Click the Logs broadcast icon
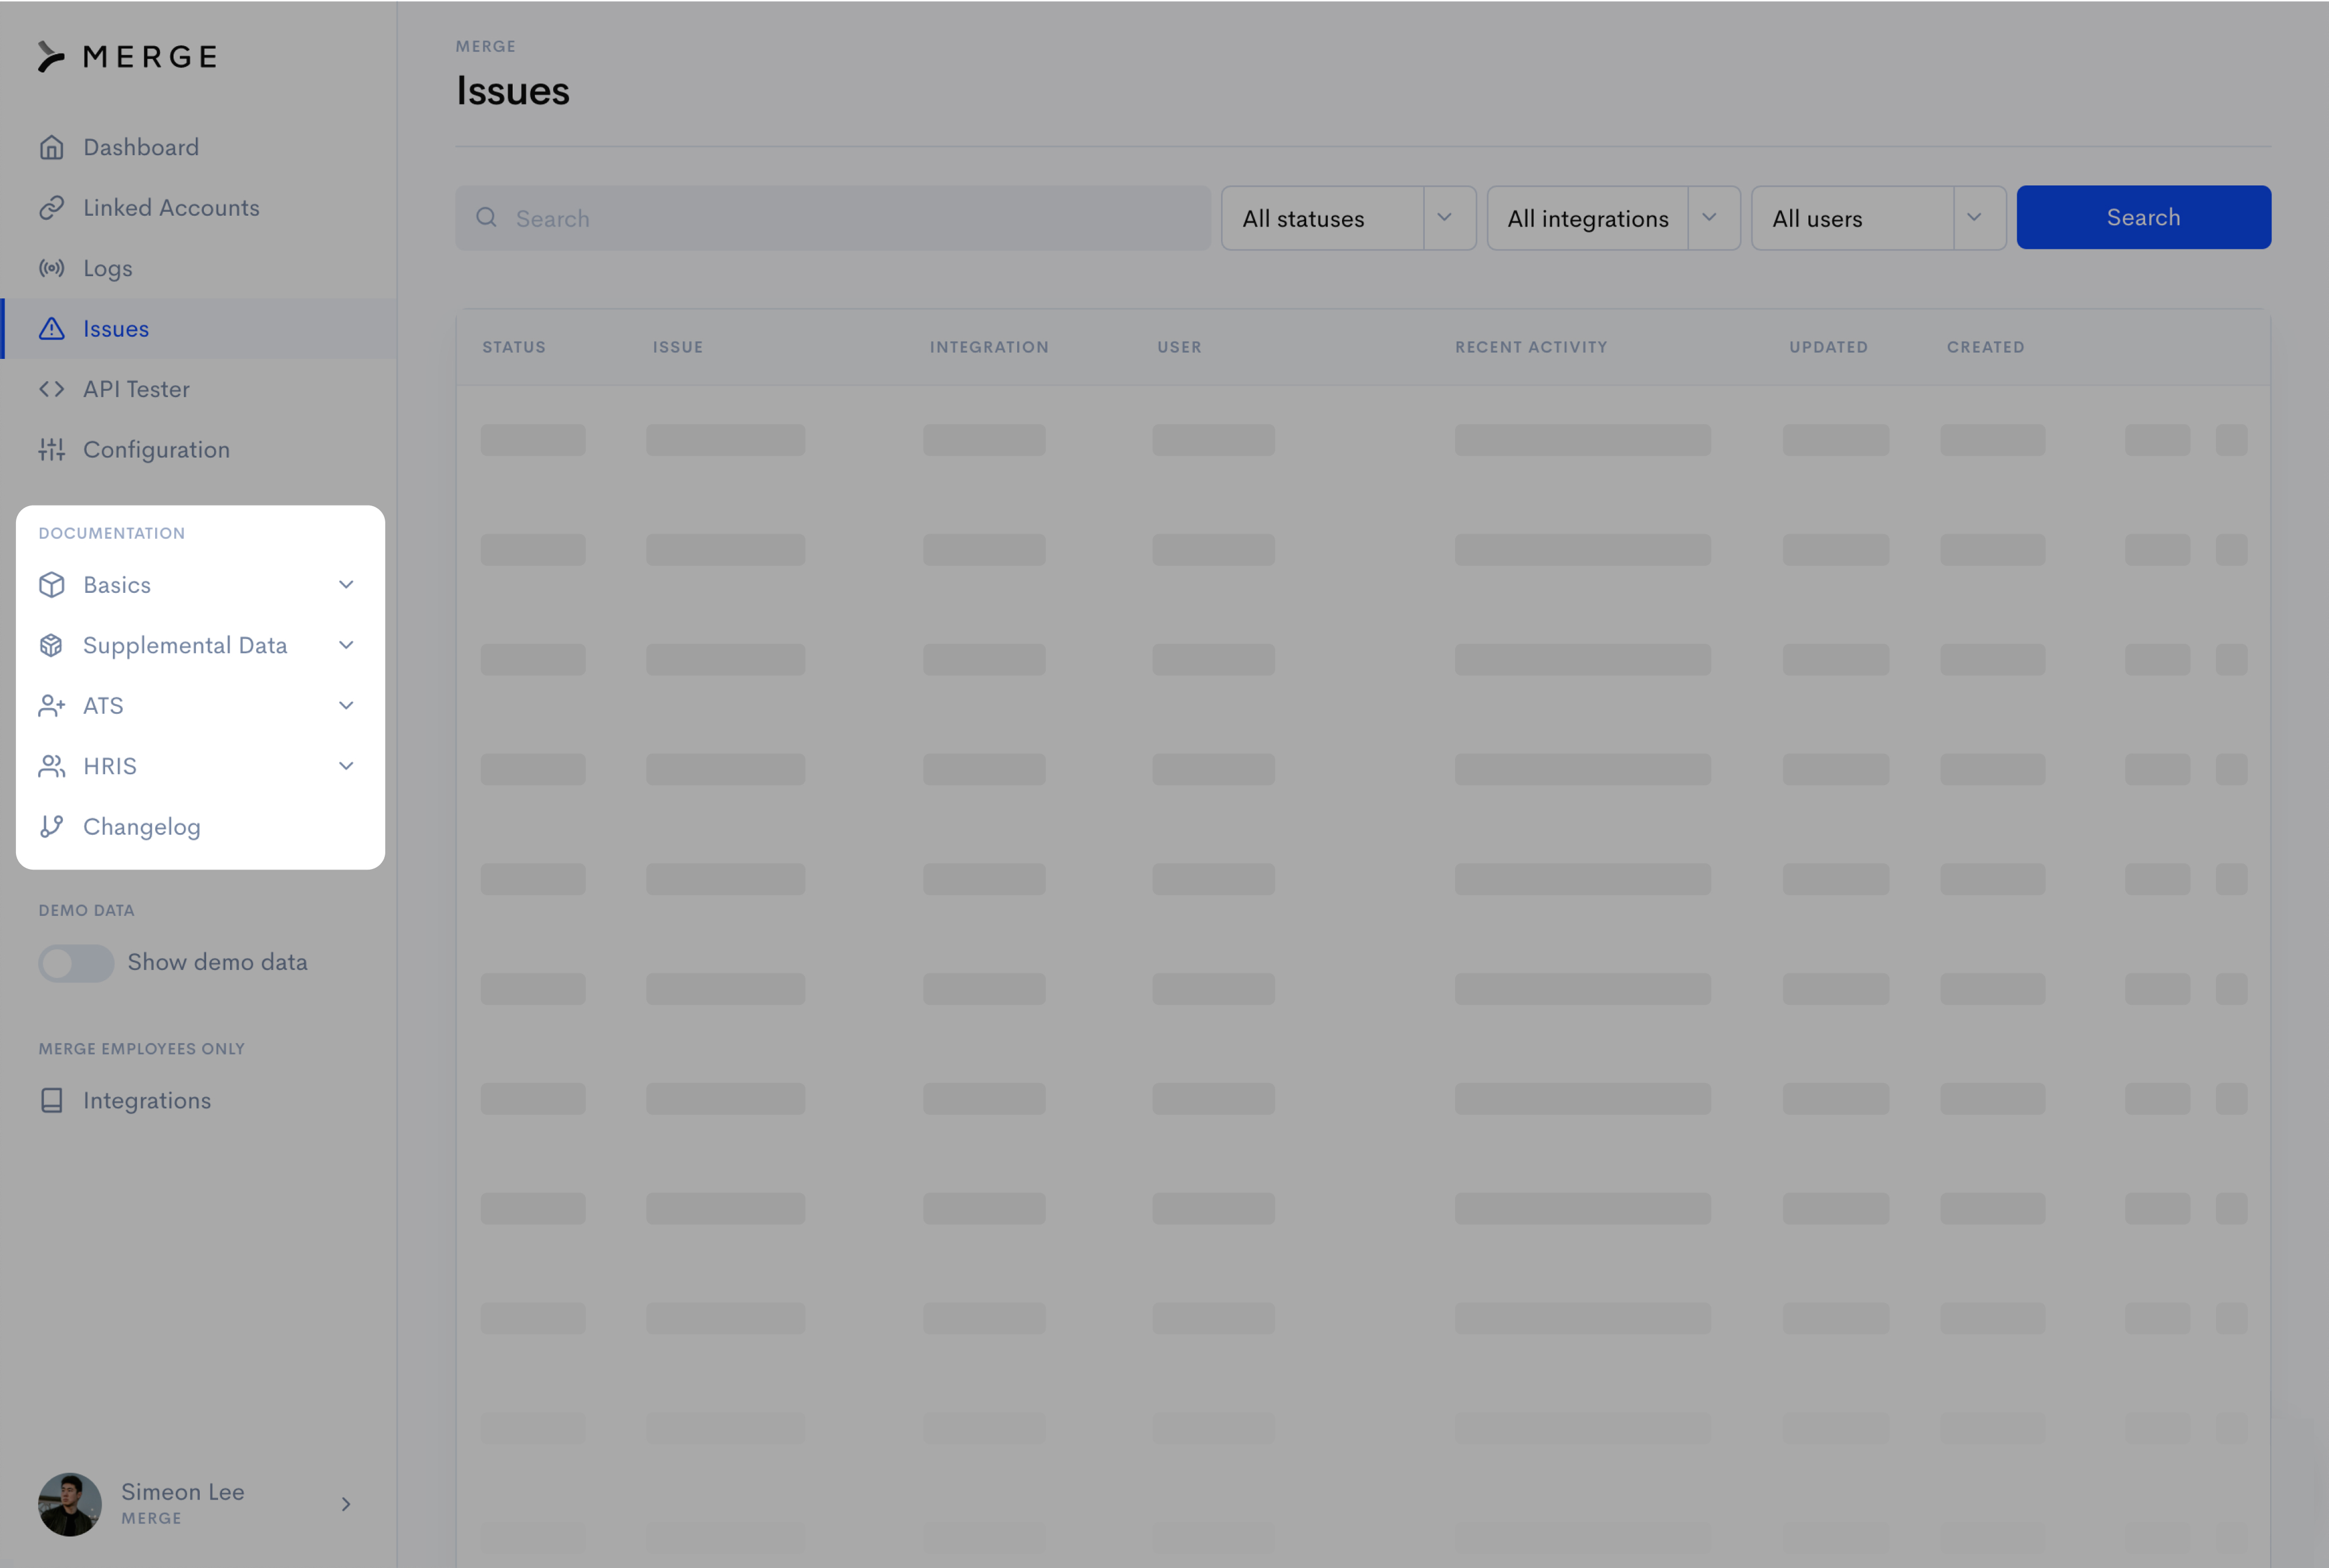 point(52,268)
